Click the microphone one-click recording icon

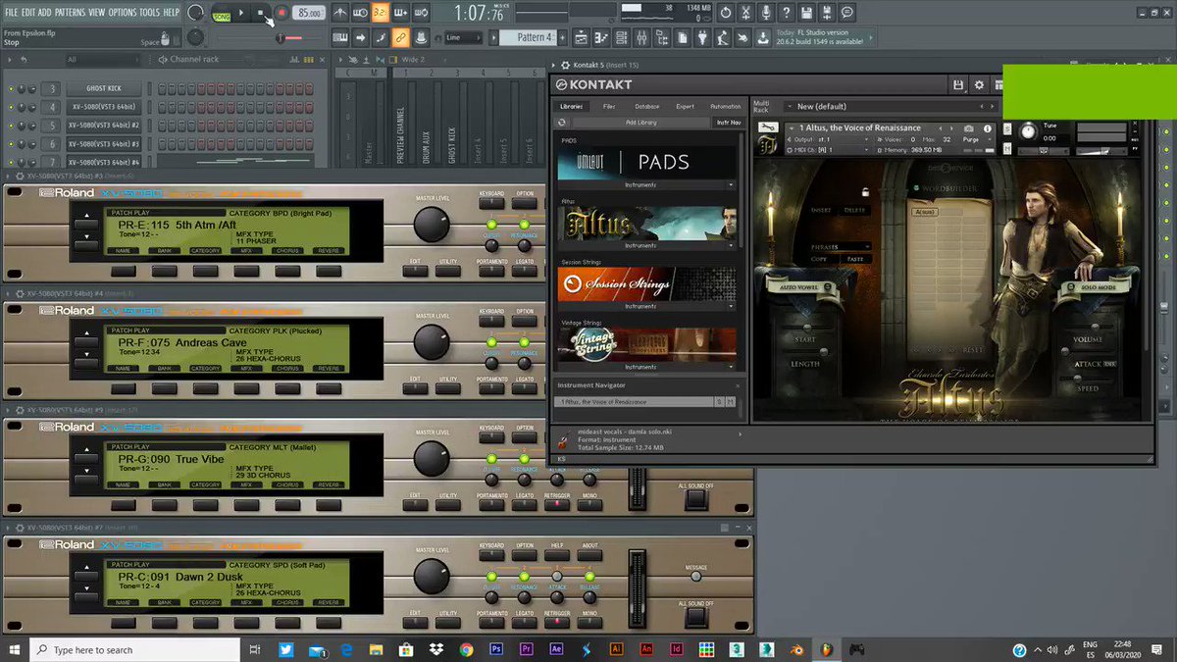coord(766,13)
